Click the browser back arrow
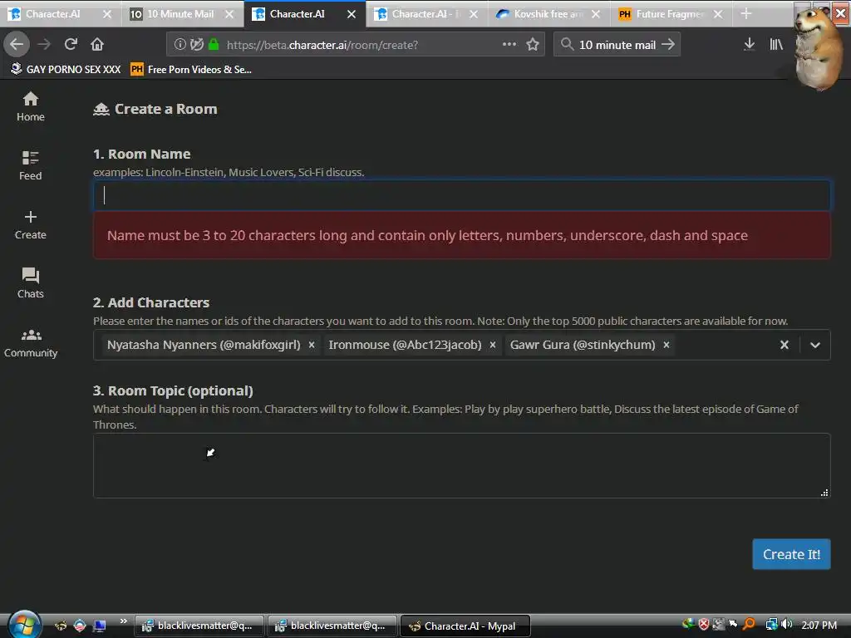The image size is (851, 638). [x=17, y=44]
